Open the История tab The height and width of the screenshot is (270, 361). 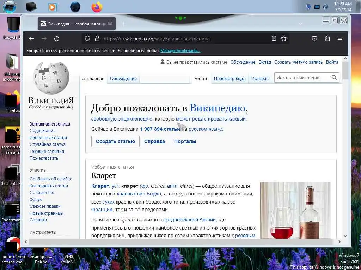(x=260, y=78)
